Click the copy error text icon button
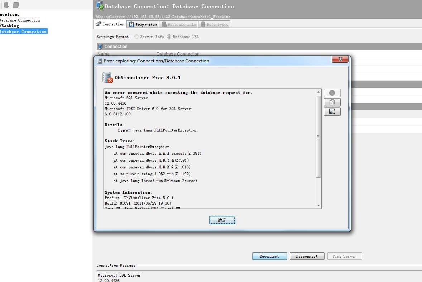 [x=332, y=102]
